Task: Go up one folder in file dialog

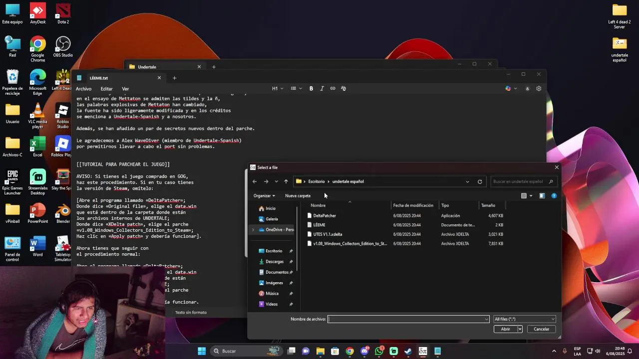Action: coord(286,181)
